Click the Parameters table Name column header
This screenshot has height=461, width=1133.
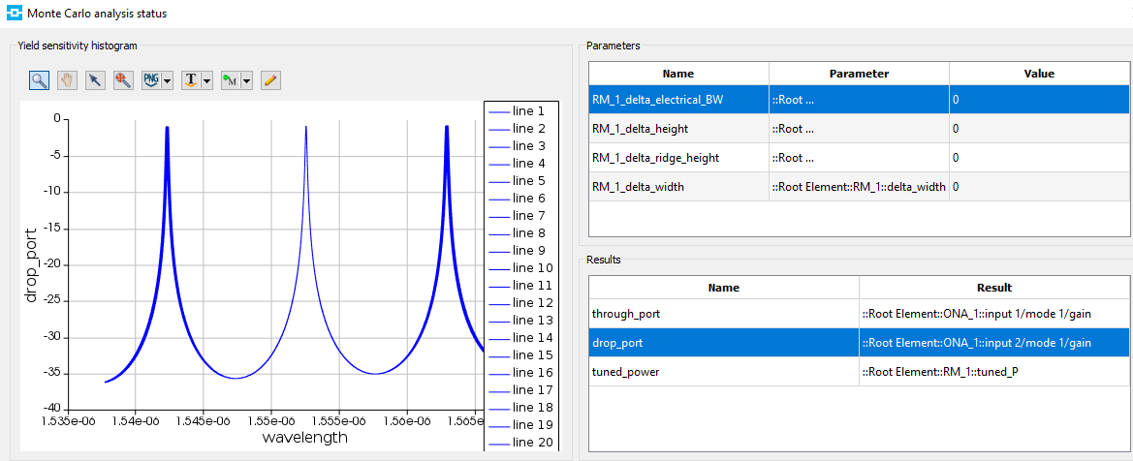coord(678,74)
